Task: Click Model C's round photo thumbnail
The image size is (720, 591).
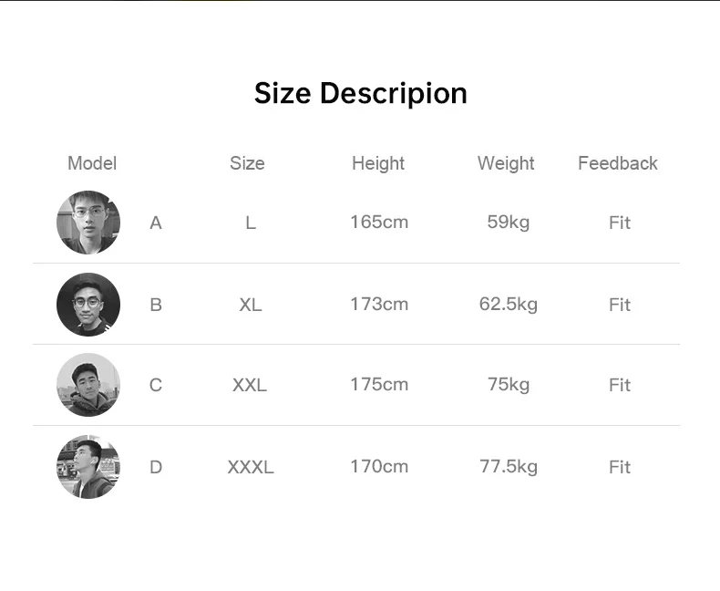Action: (x=88, y=385)
